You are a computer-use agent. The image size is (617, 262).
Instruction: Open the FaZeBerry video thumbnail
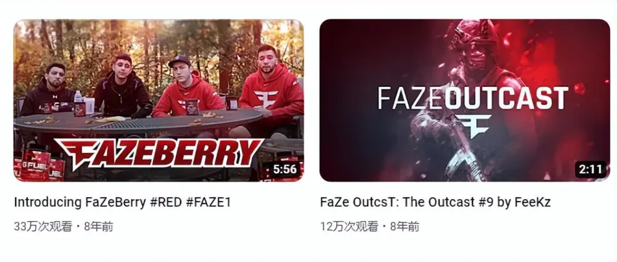[159, 100]
